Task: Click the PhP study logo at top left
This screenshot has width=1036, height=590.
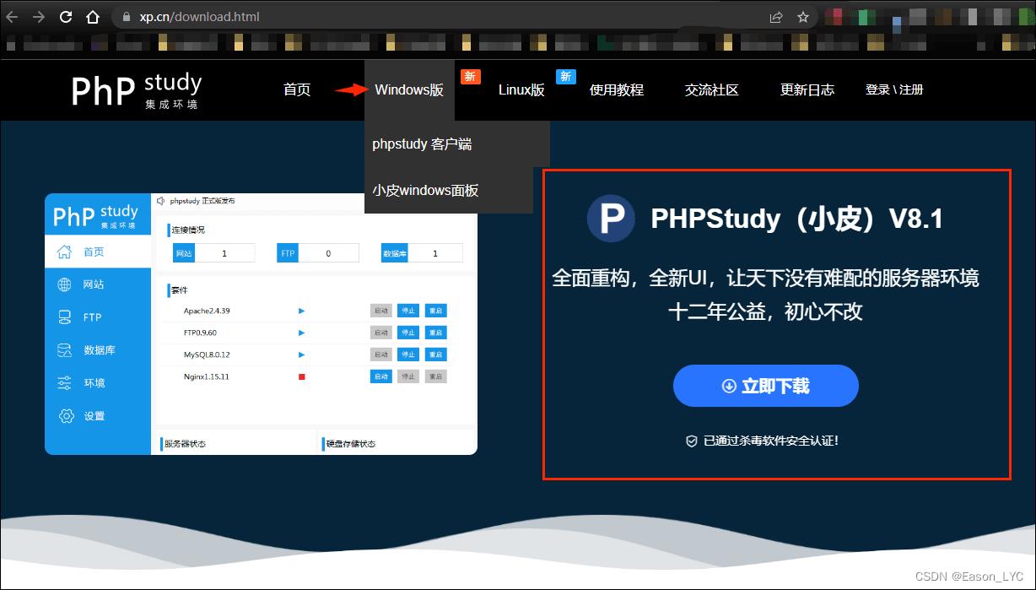Action: pos(135,90)
